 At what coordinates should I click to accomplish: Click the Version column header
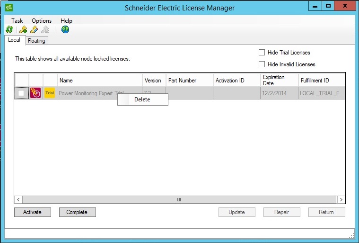[x=154, y=80]
